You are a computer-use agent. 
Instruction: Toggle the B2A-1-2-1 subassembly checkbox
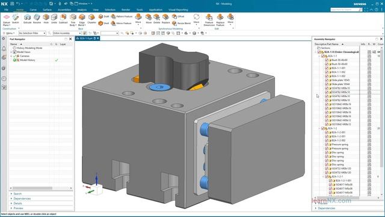click(327, 177)
